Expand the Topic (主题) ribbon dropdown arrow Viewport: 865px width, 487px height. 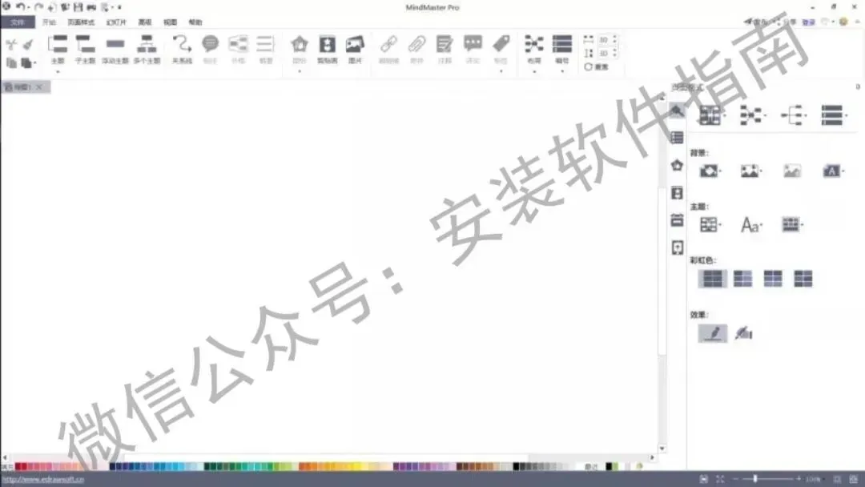58,72
